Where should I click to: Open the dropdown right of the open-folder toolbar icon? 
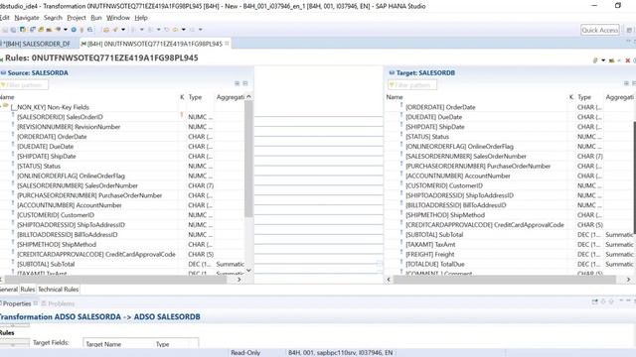tap(123, 30)
